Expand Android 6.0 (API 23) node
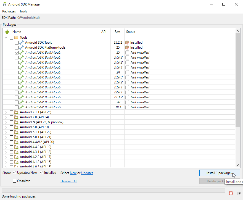Image resolution: width=243 pixels, height=200 pixels. tap(6, 127)
